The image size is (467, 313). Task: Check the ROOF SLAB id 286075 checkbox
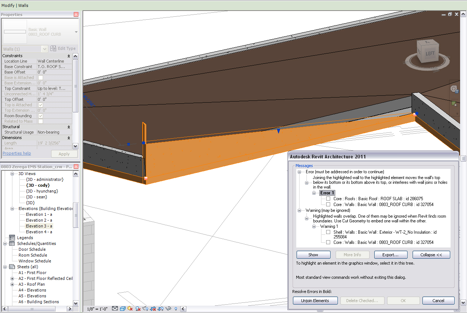point(328,199)
